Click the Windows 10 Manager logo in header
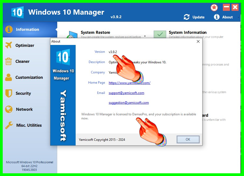This screenshot has width=244, height=176. [x=17, y=12]
